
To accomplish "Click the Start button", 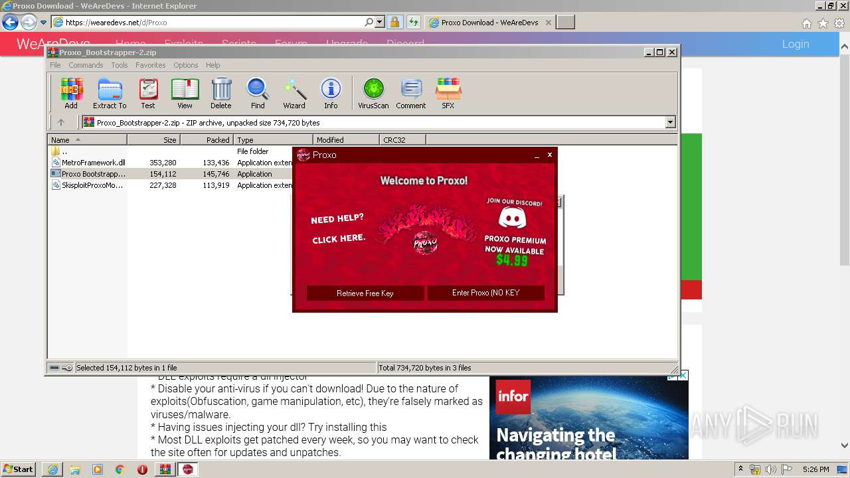I will pyautogui.click(x=19, y=469).
